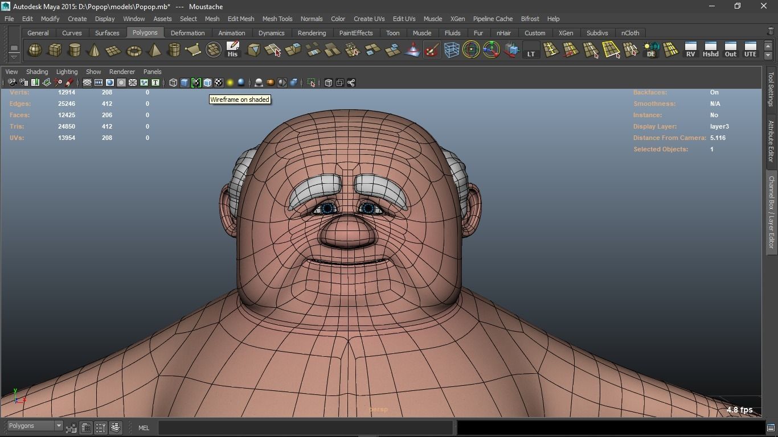Toggle the T-labelled panel toolbar icon

tap(155, 83)
